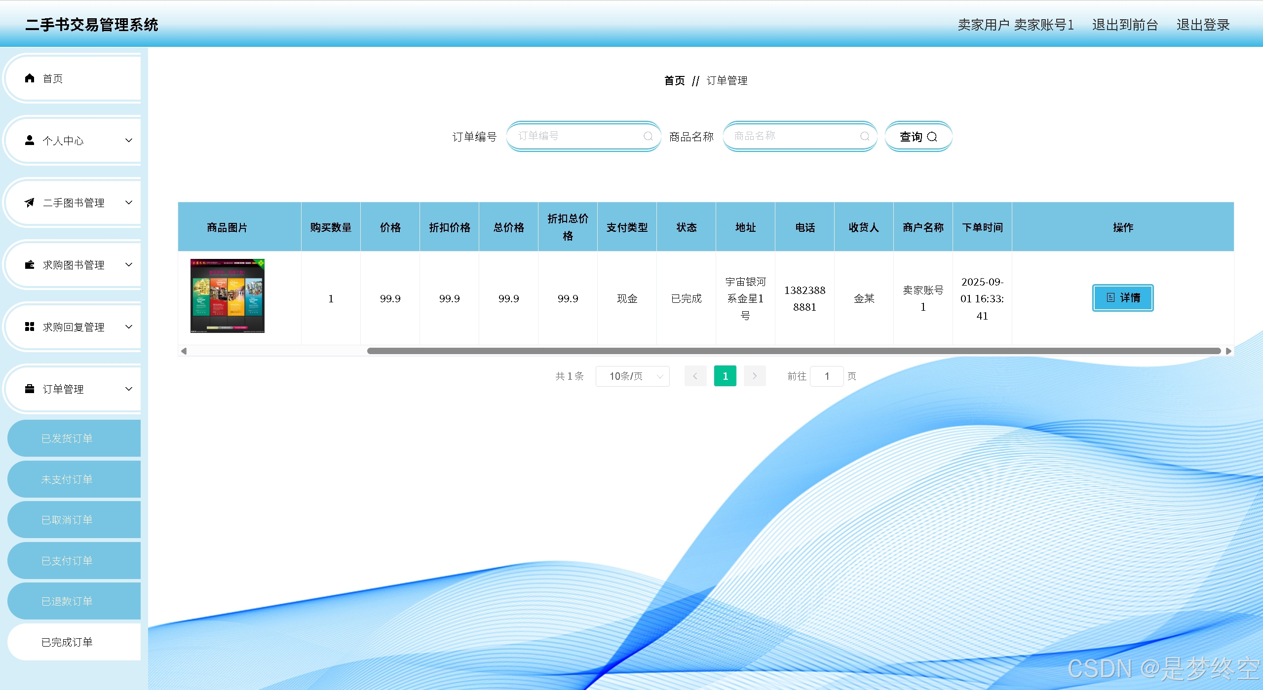Click the 折扣总价格 column header
This screenshot has height=690, width=1263.
click(568, 227)
